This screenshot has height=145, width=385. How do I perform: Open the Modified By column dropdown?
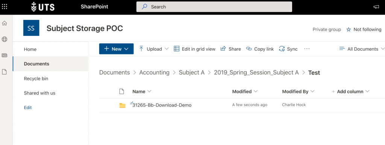(312, 91)
